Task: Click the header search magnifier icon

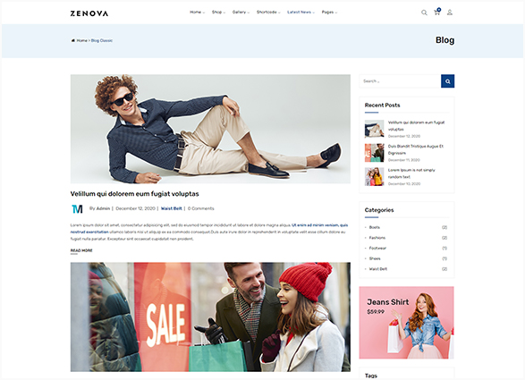Action: [424, 13]
